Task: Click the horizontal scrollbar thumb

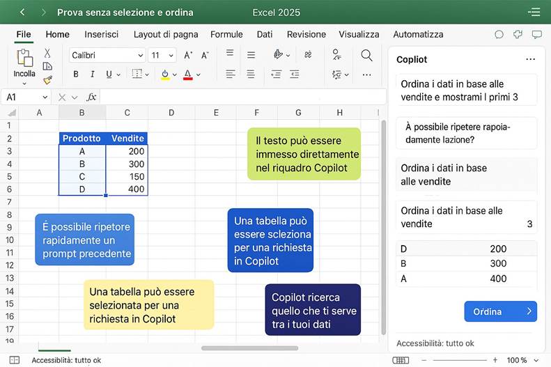Action: pyautogui.click(x=250, y=348)
